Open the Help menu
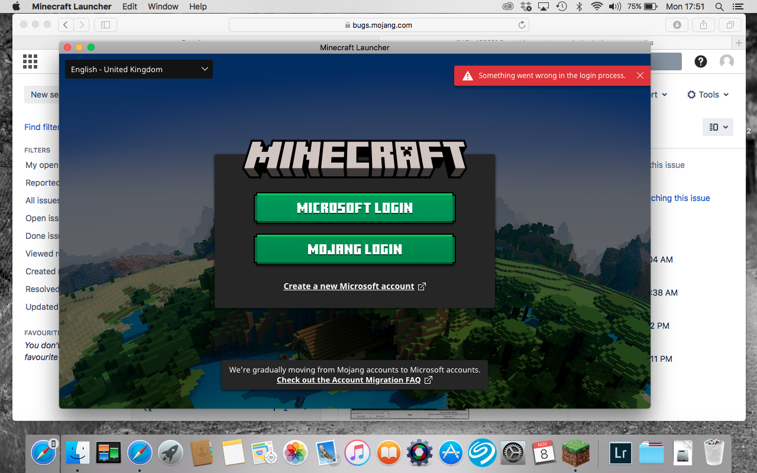 [x=198, y=7]
